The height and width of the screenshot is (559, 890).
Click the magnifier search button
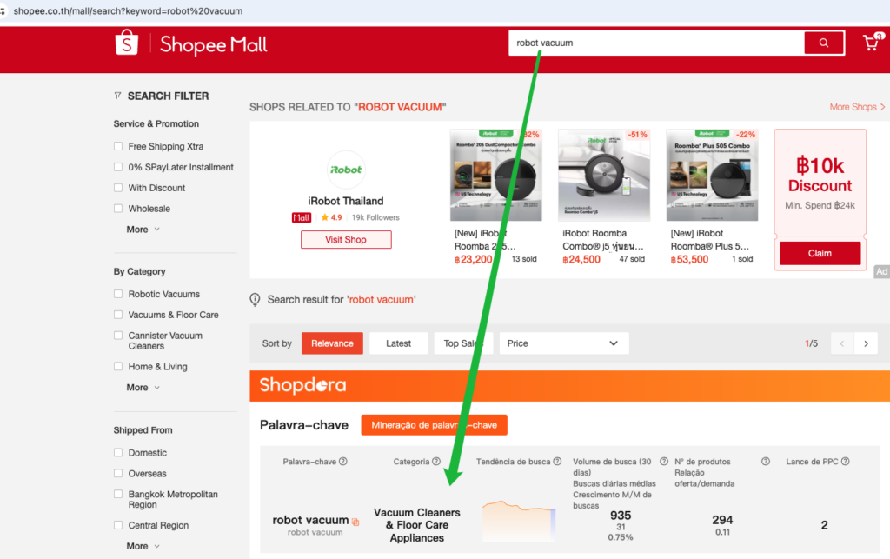tap(824, 43)
